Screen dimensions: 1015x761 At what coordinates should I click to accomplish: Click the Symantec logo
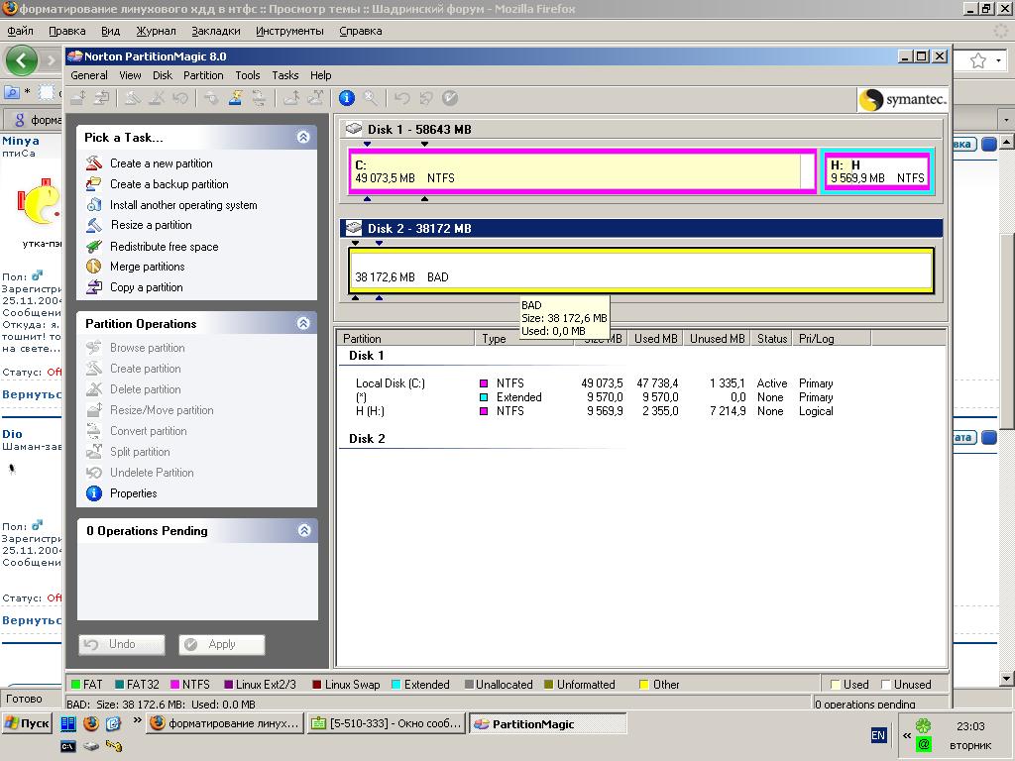[x=903, y=100]
